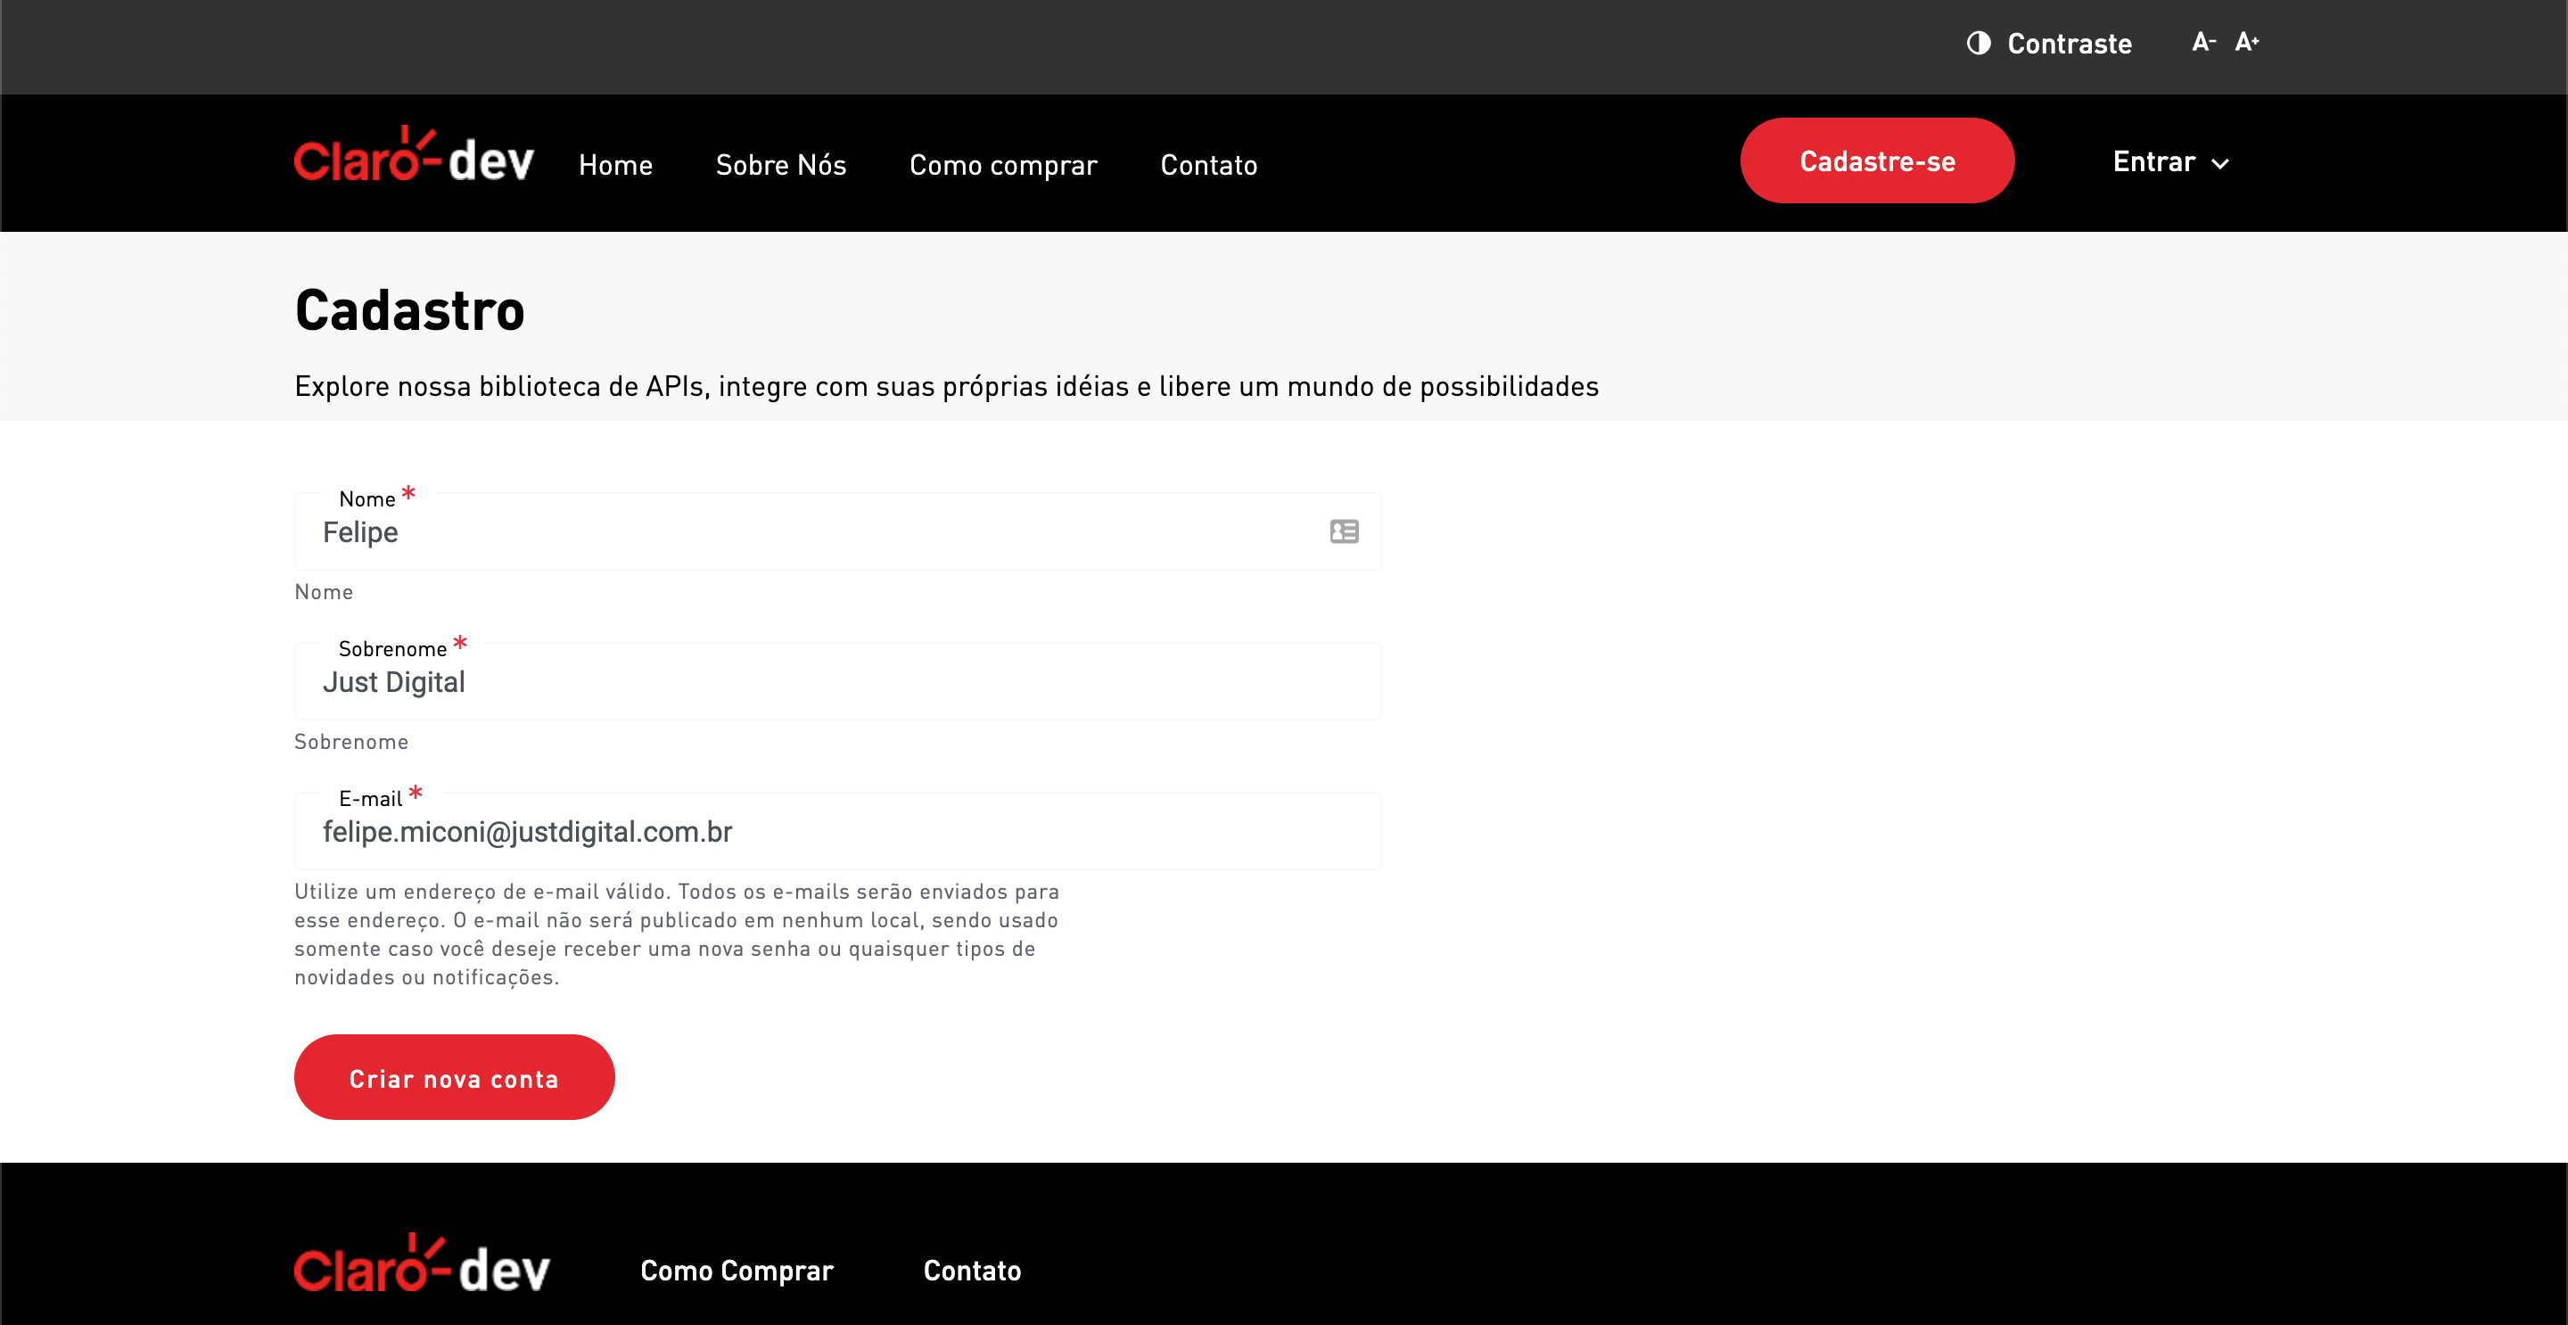This screenshot has height=1325, width=2568.
Task: Decrease font size with A- icon
Action: pyautogui.click(x=2202, y=43)
